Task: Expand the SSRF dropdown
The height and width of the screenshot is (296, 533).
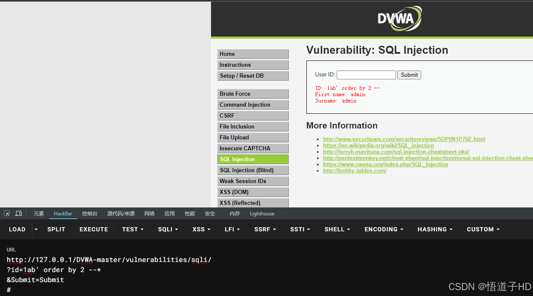Action: pos(265,229)
